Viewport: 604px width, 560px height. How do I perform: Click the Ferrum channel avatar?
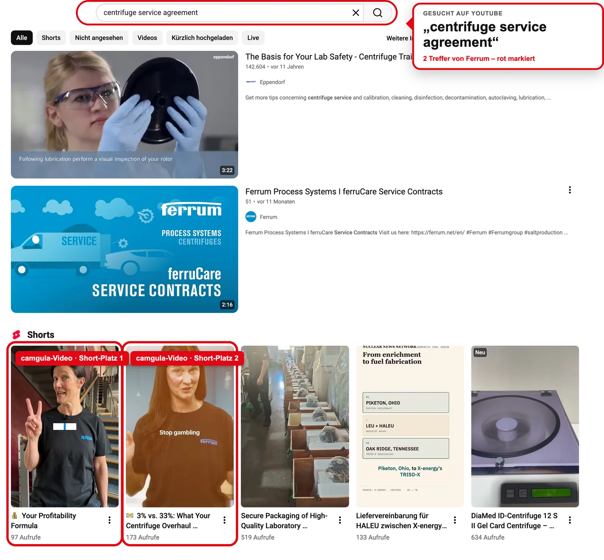click(x=251, y=217)
